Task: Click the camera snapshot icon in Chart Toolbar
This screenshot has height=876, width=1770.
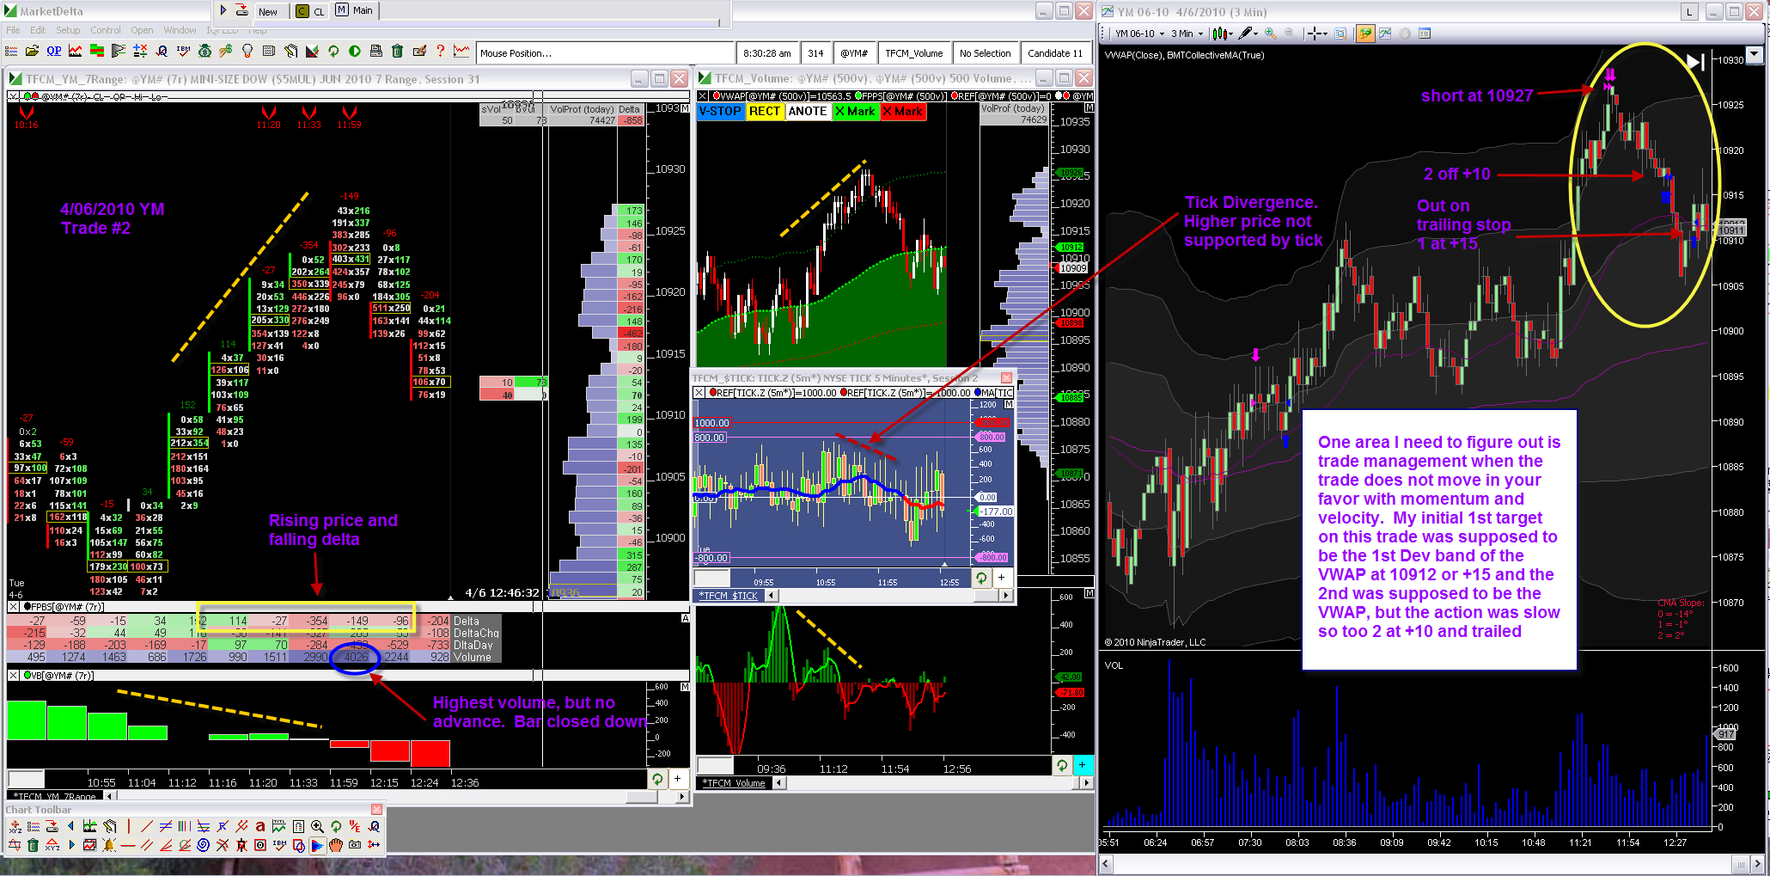Action: [355, 845]
